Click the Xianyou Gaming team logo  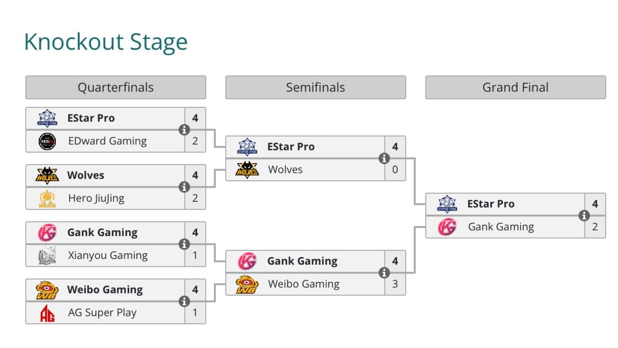pyautogui.click(x=47, y=256)
